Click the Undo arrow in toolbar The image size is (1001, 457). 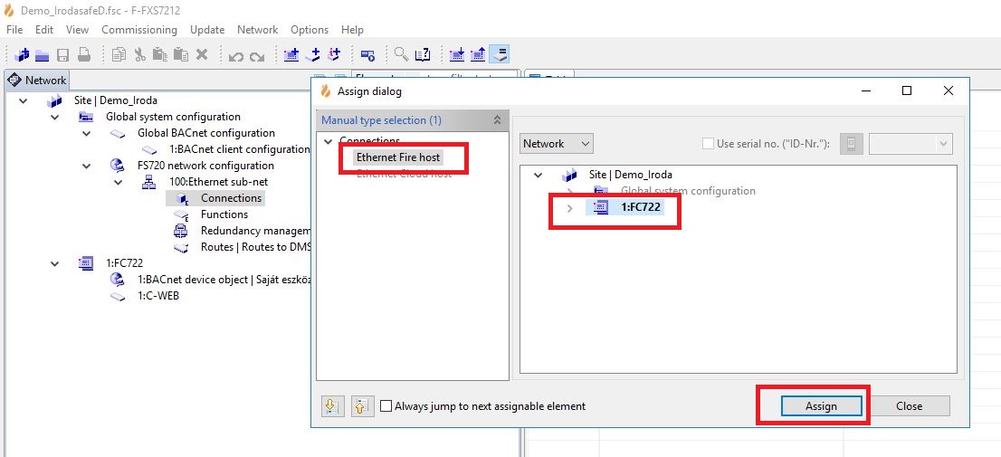pyautogui.click(x=236, y=55)
